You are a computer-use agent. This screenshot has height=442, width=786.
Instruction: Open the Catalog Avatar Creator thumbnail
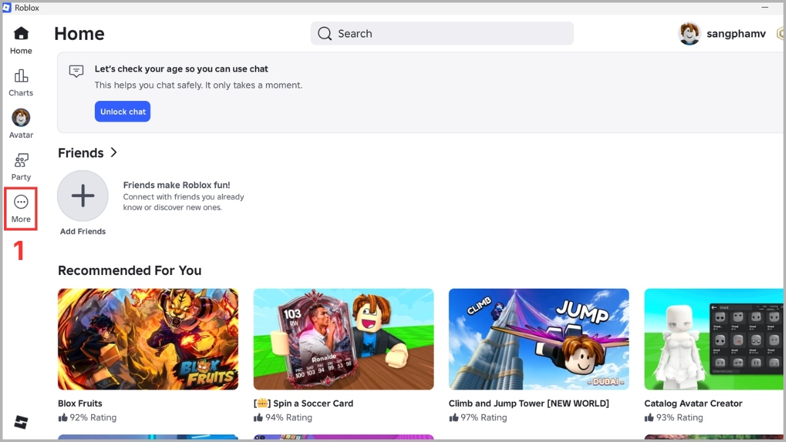tap(715, 339)
